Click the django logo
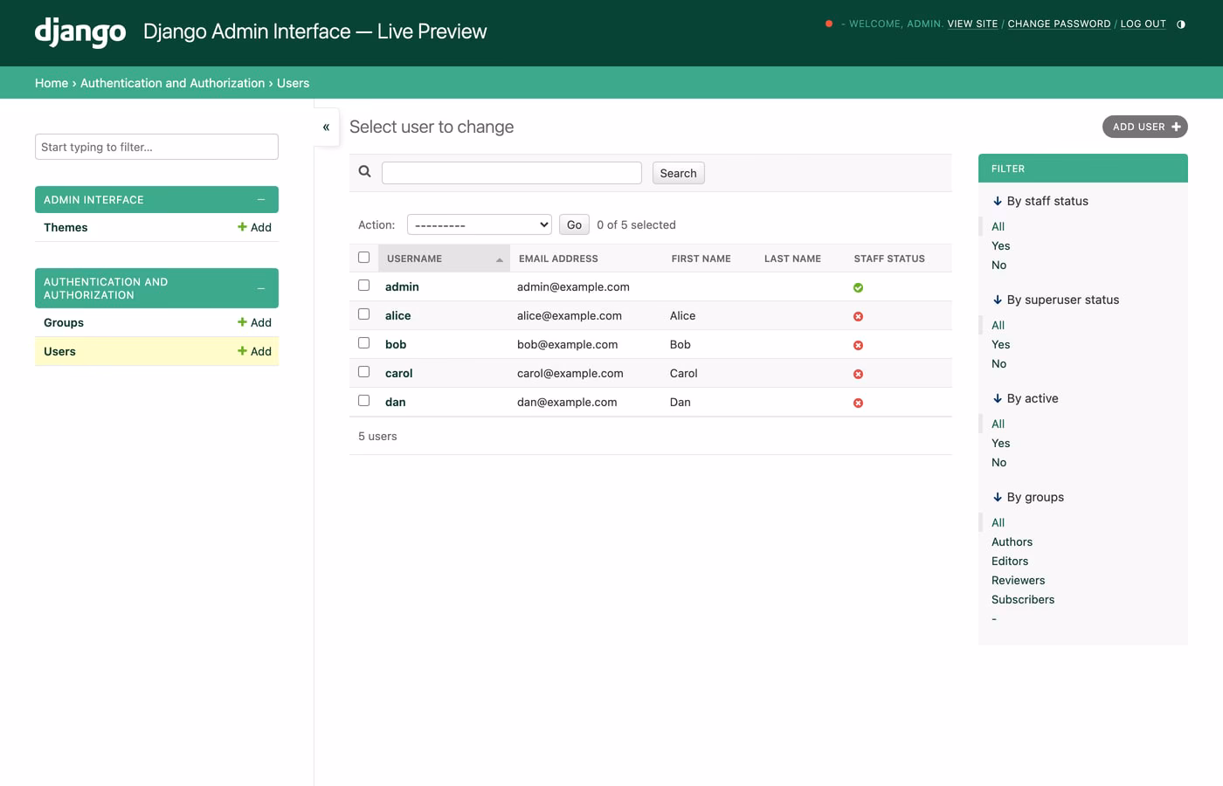The height and width of the screenshot is (786, 1223). 80,32
